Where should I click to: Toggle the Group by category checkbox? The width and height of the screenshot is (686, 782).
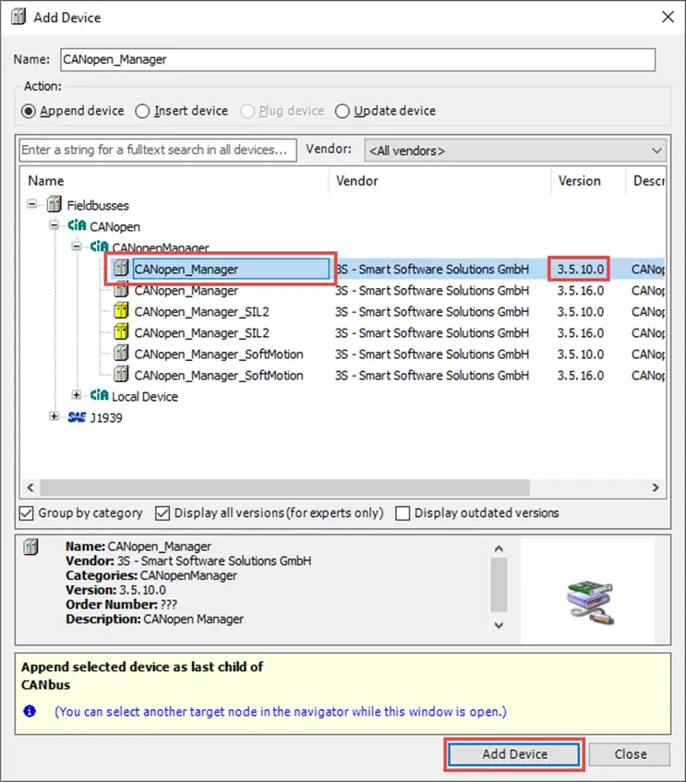27,513
